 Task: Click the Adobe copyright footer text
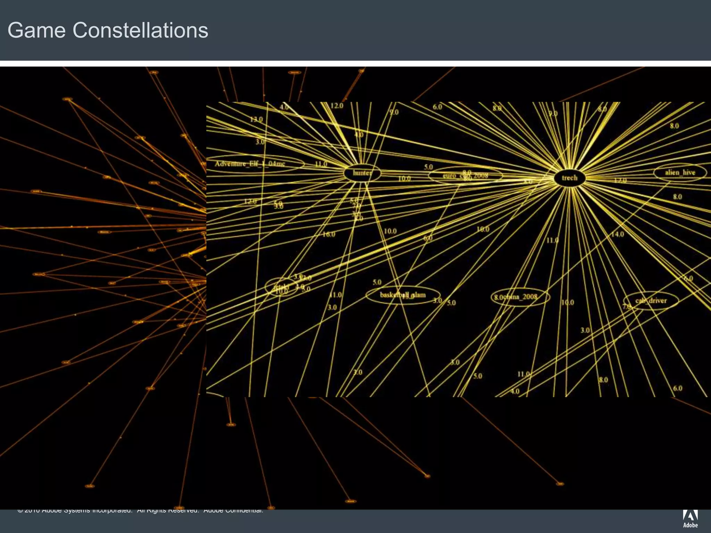[140, 511]
